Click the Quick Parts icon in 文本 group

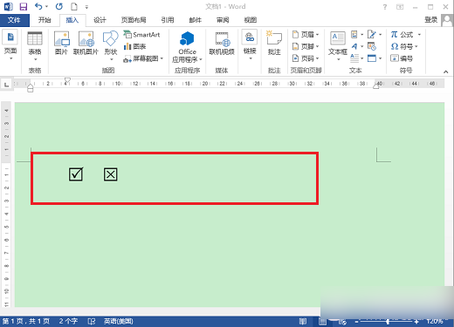[354, 35]
